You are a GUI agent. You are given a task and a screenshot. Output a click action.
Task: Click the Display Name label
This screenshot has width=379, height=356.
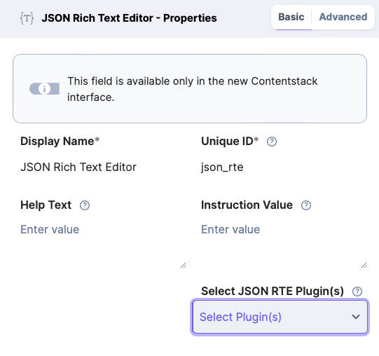click(x=60, y=142)
